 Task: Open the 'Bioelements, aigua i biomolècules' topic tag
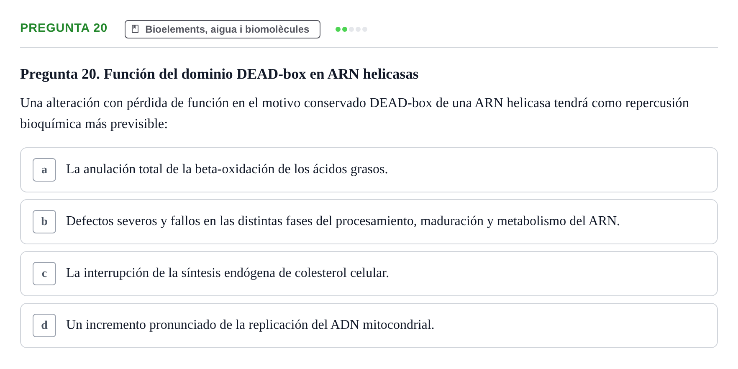pyautogui.click(x=223, y=29)
